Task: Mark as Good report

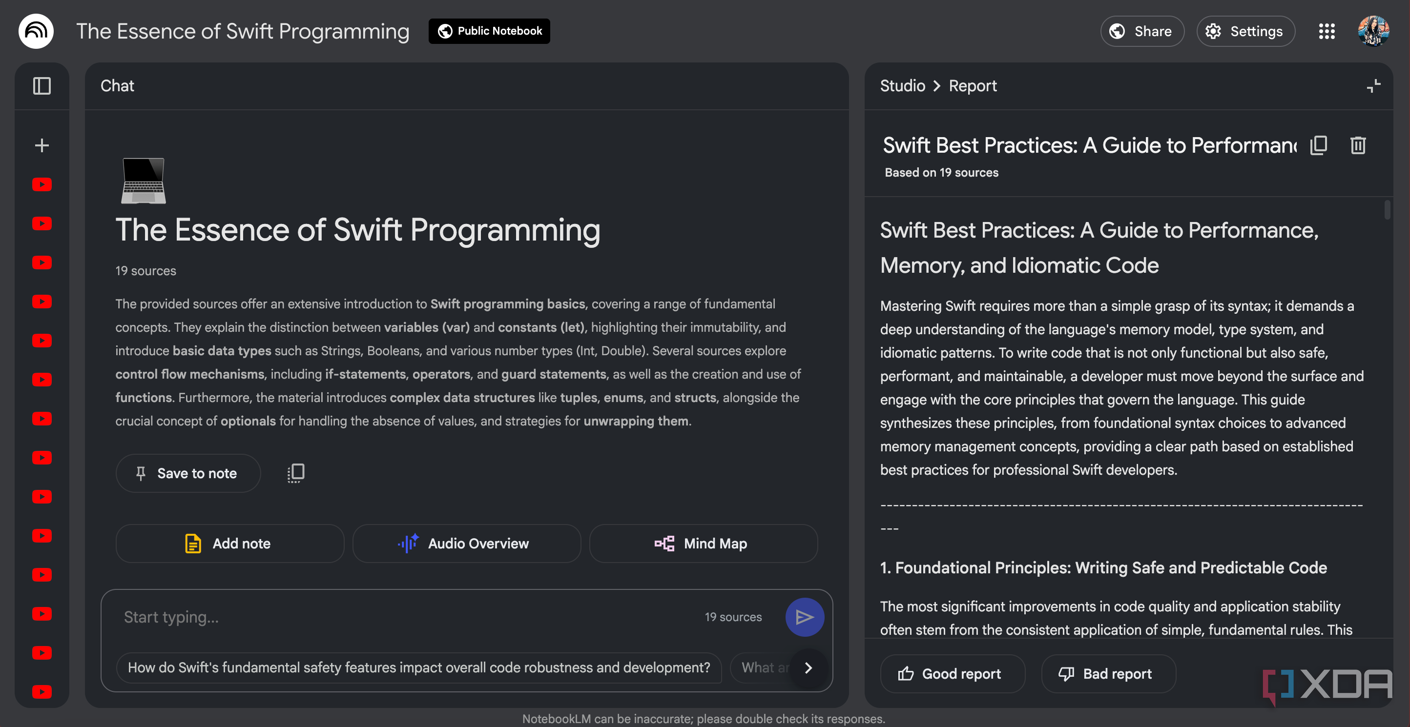Action: click(x=953, y=674)
